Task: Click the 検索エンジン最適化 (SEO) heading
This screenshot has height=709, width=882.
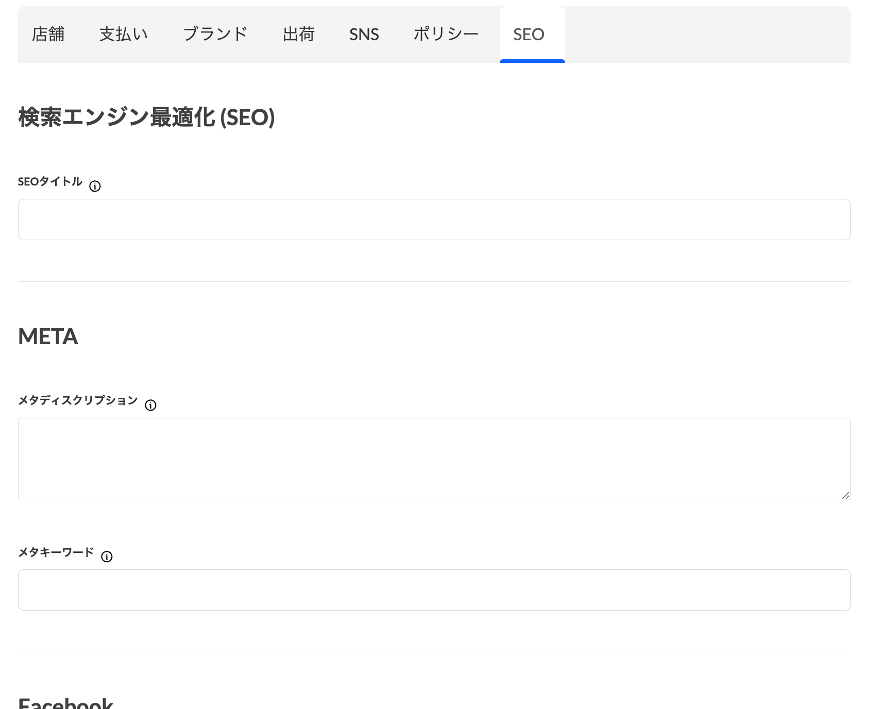Action: tap(146, 117)
